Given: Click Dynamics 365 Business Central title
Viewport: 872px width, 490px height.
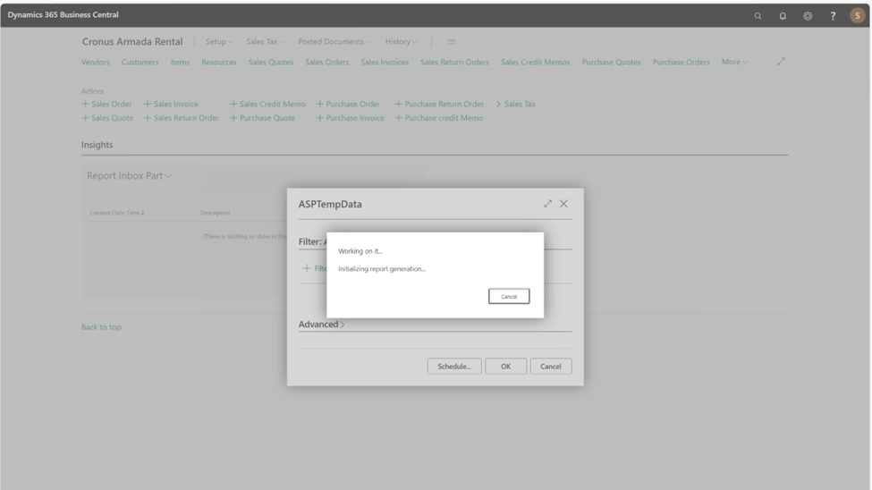Looking at the screenshot, I should point(63,15).
